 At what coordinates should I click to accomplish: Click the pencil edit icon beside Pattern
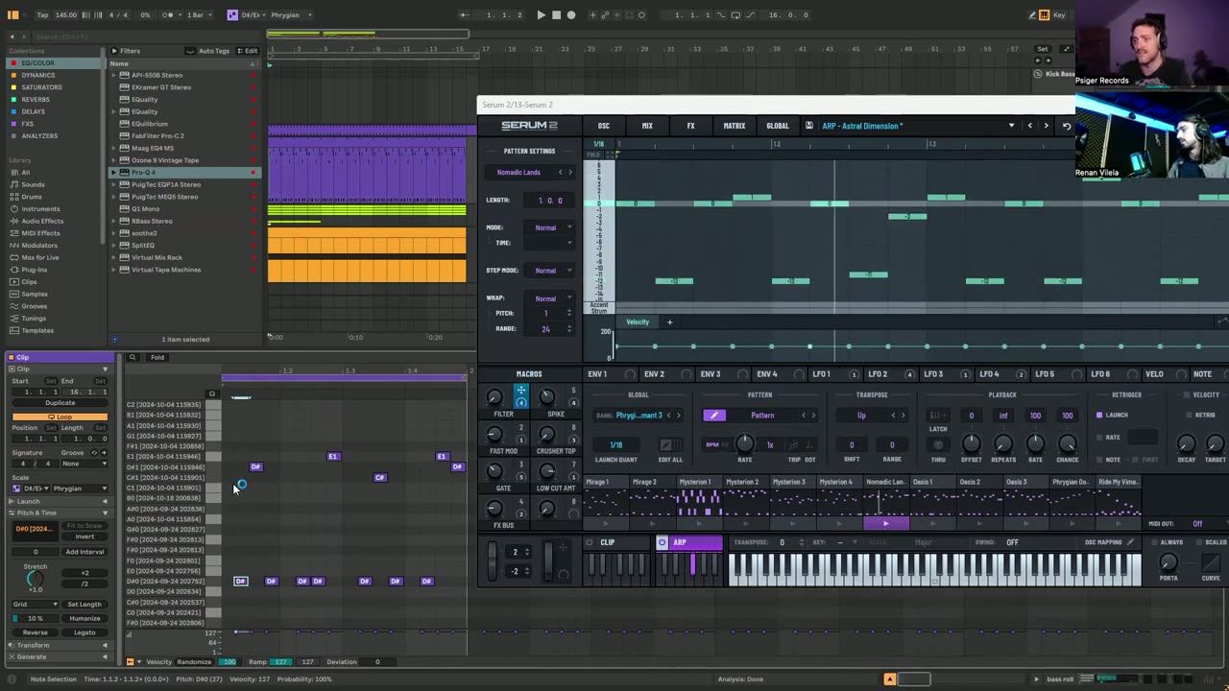(713, 416)
